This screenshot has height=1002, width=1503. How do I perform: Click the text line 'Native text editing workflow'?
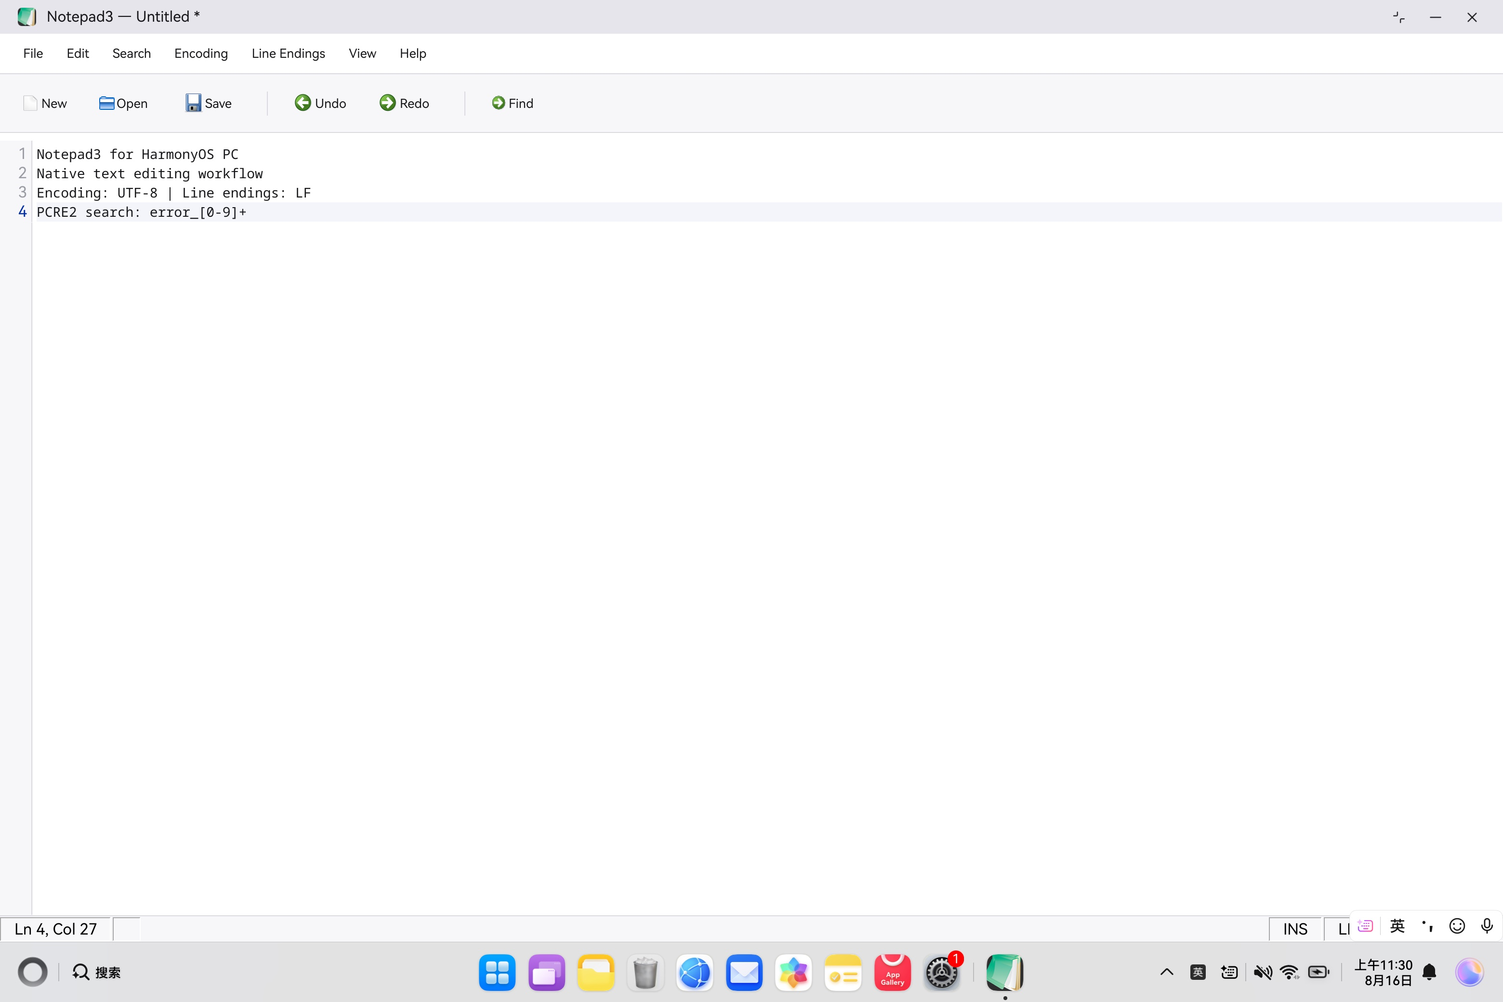[x=149, y=174]
